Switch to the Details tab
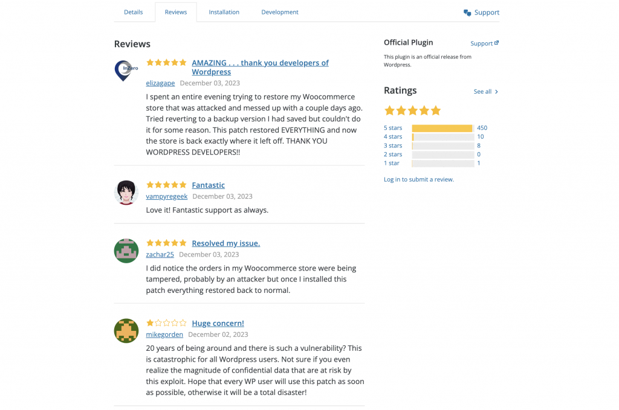Viewport: 619px width, 410px height. point(134,12)
